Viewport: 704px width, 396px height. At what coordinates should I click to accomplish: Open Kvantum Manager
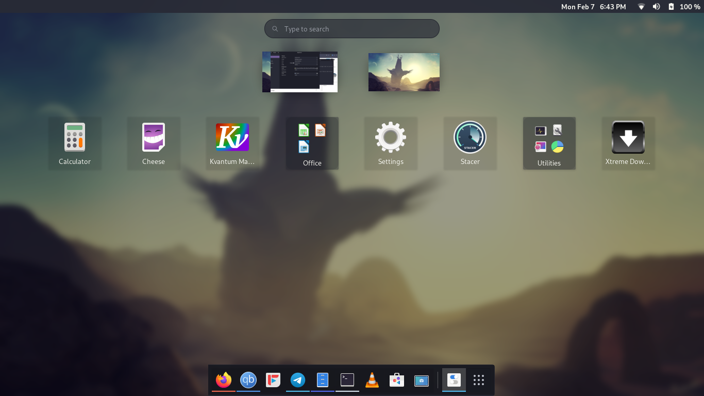coord(232,138)
